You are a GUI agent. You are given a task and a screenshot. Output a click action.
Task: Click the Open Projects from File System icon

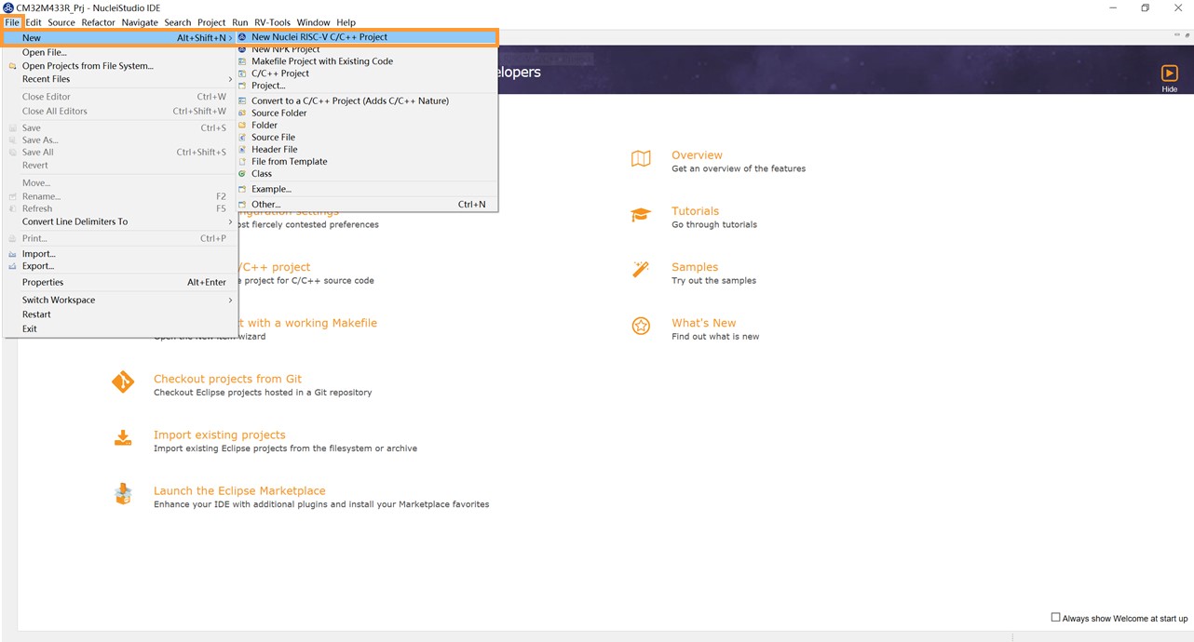click(x=12, y=66)
